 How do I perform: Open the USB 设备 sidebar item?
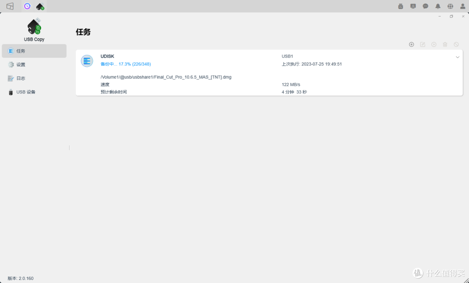tap(34, 92)
